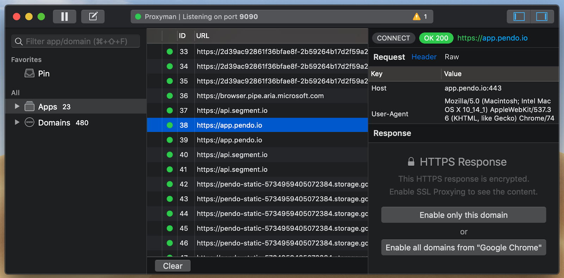Click the magnifier icon in filter field
The width and height of the screenshot is (564, 278).
19,42
